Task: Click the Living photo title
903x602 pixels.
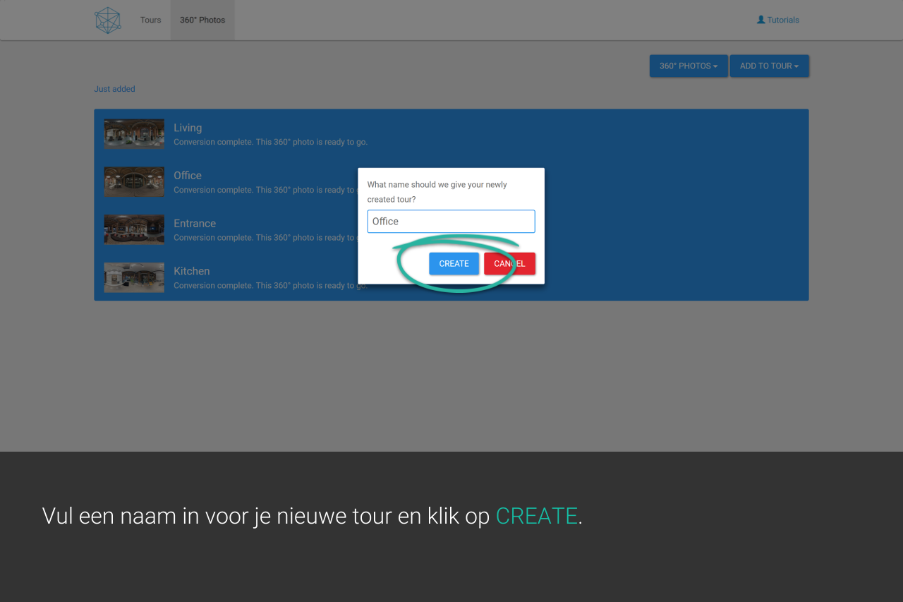Action: 188,128
